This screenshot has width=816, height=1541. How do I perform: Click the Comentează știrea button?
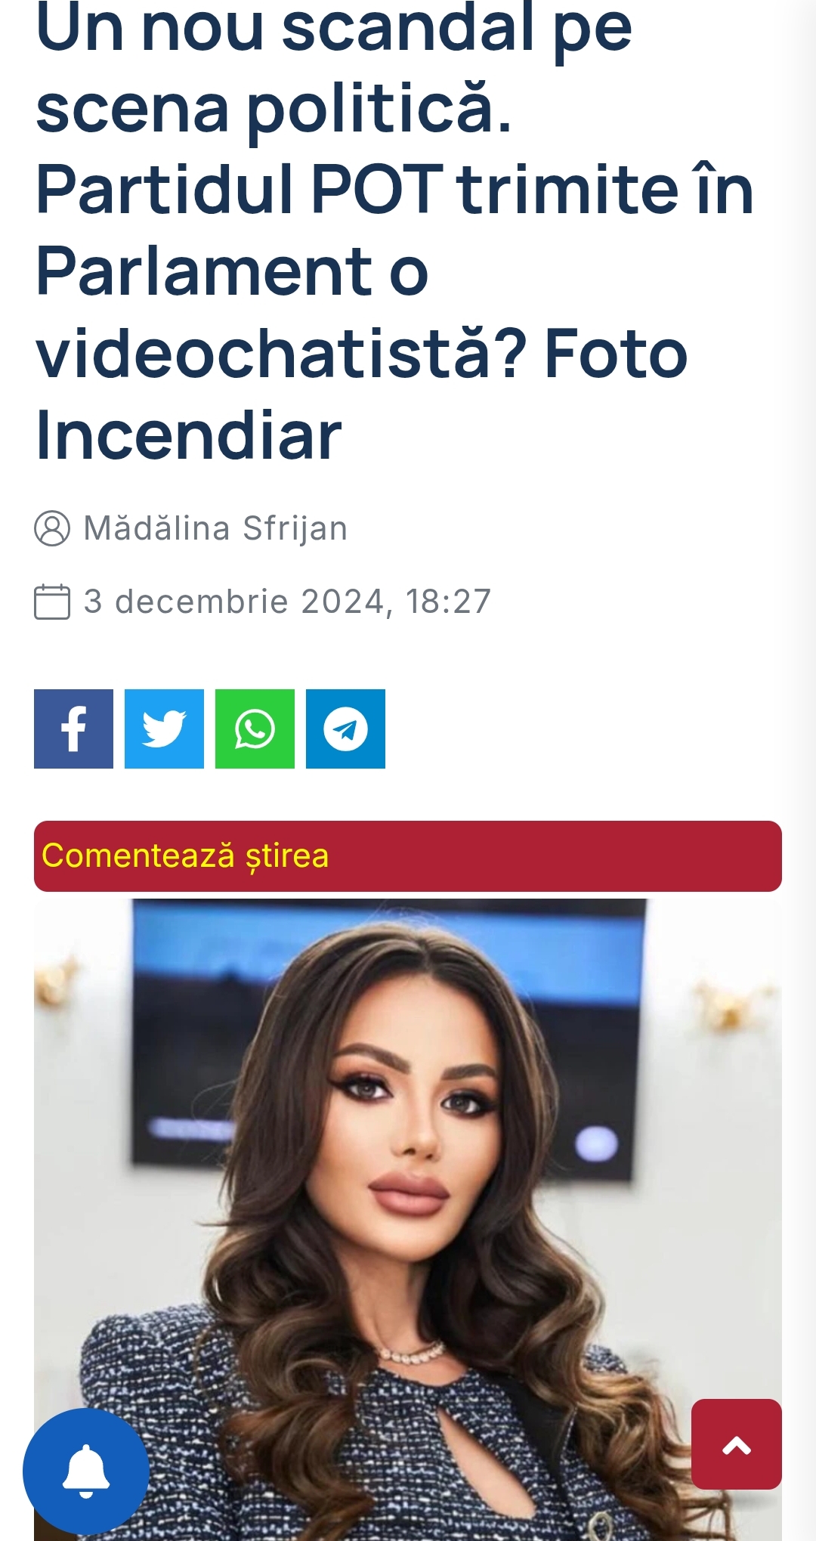coord(408,856)
